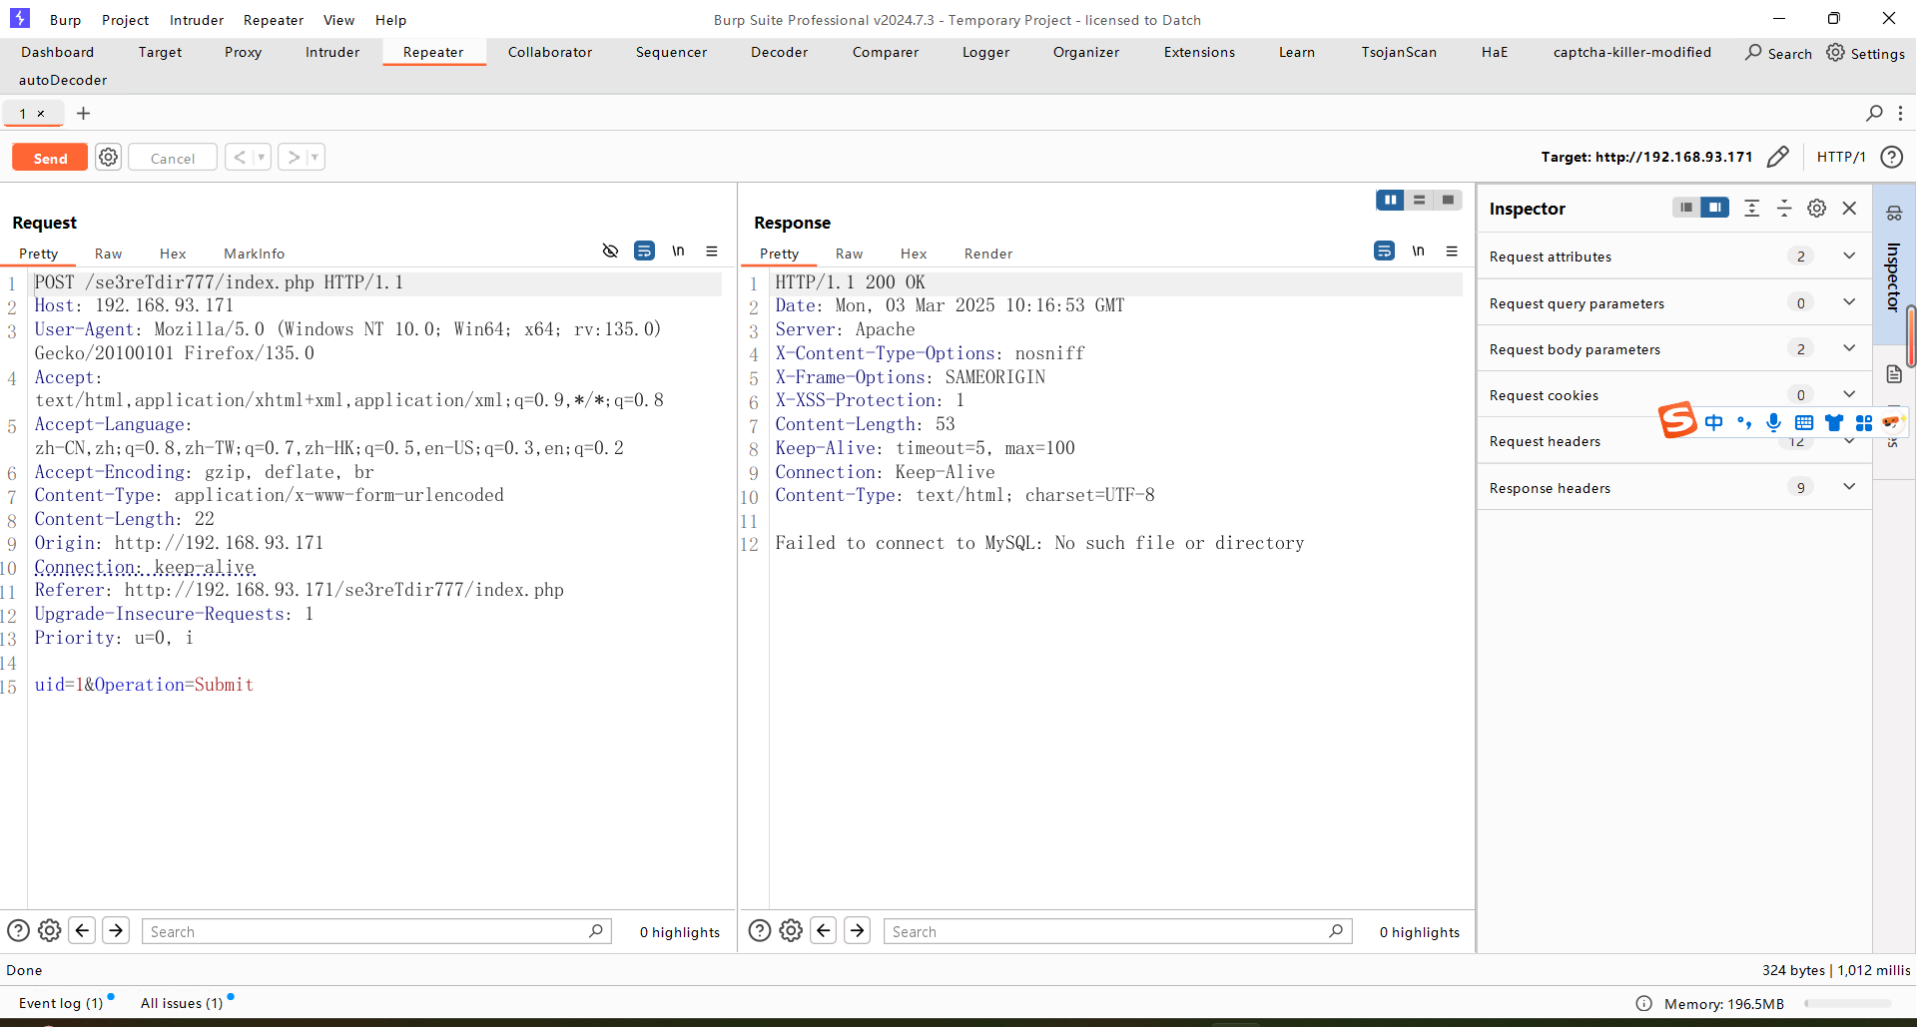Toggle hidden characters eye icon above the Request
Image resolution: width=1917 pixels, height=1027 pixels.
coord(611,252)
